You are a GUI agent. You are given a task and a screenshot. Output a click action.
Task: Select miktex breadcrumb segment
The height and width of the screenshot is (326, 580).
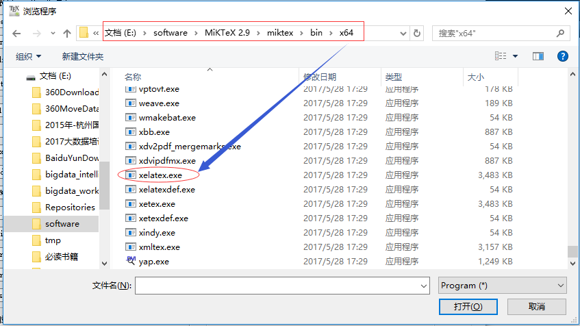pyautogui.click(x=280, y=33)
